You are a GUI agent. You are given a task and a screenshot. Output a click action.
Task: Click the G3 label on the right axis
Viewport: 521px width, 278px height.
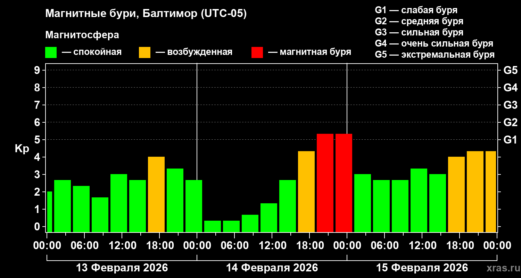[x=510, y=105]
